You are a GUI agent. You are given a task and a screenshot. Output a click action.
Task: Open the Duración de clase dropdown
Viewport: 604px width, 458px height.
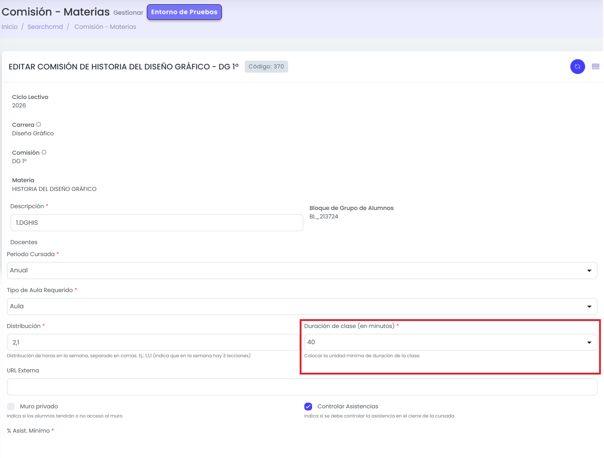pyautogui.click(x=450, y=342)
